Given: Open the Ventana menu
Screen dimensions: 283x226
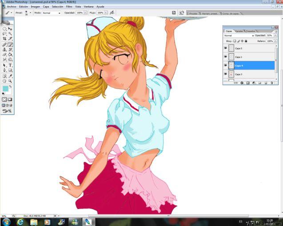Looking at the screenshot, I should 88,7.
